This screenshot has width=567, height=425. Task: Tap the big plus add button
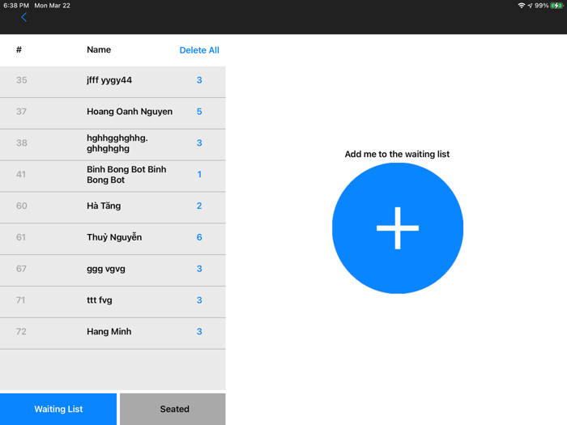[x=398, y=228]
